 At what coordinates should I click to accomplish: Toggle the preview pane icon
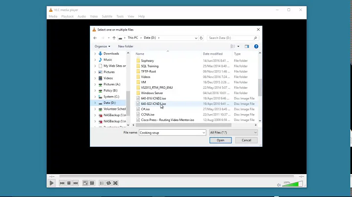(247, 46)
